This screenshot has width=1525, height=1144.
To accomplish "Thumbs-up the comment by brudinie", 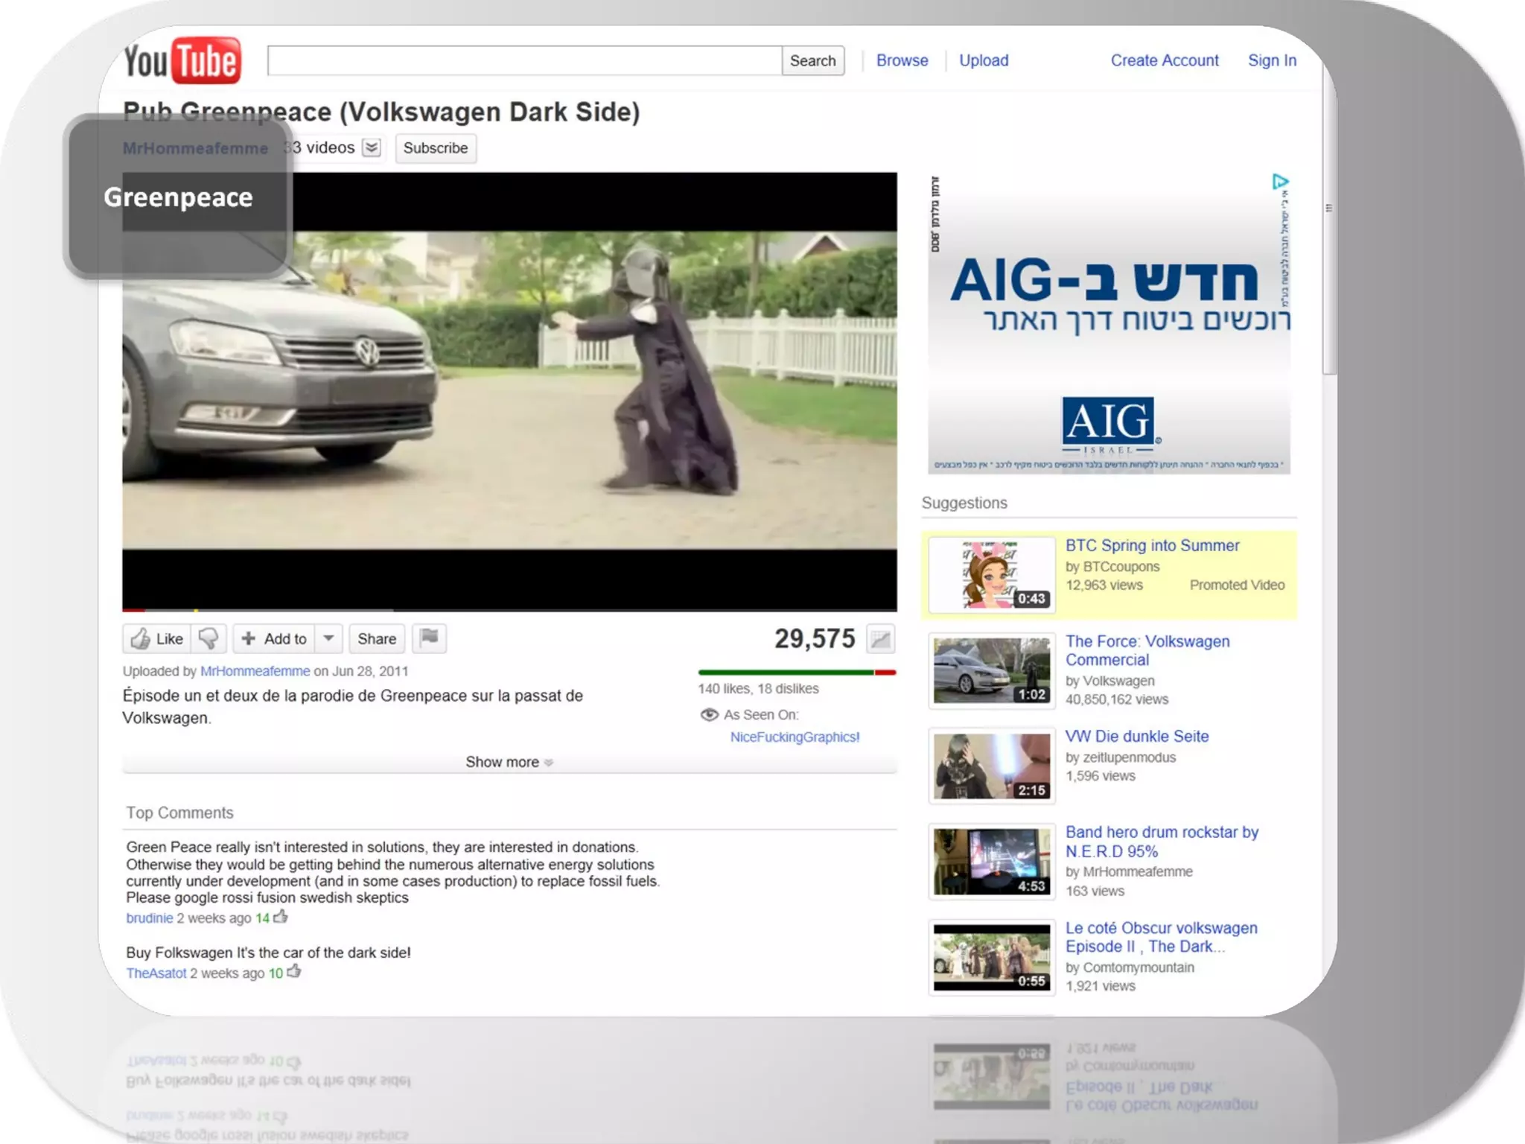I will (x=281, y=917).
